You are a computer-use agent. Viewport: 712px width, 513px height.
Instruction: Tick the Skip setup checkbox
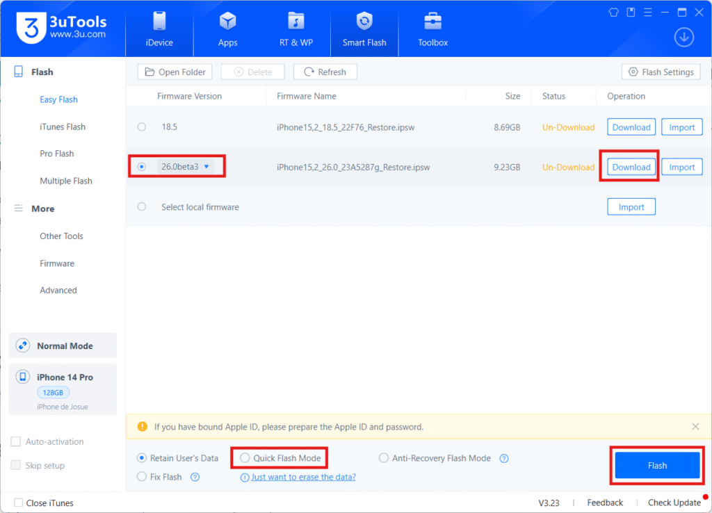(x=16, y=465)
